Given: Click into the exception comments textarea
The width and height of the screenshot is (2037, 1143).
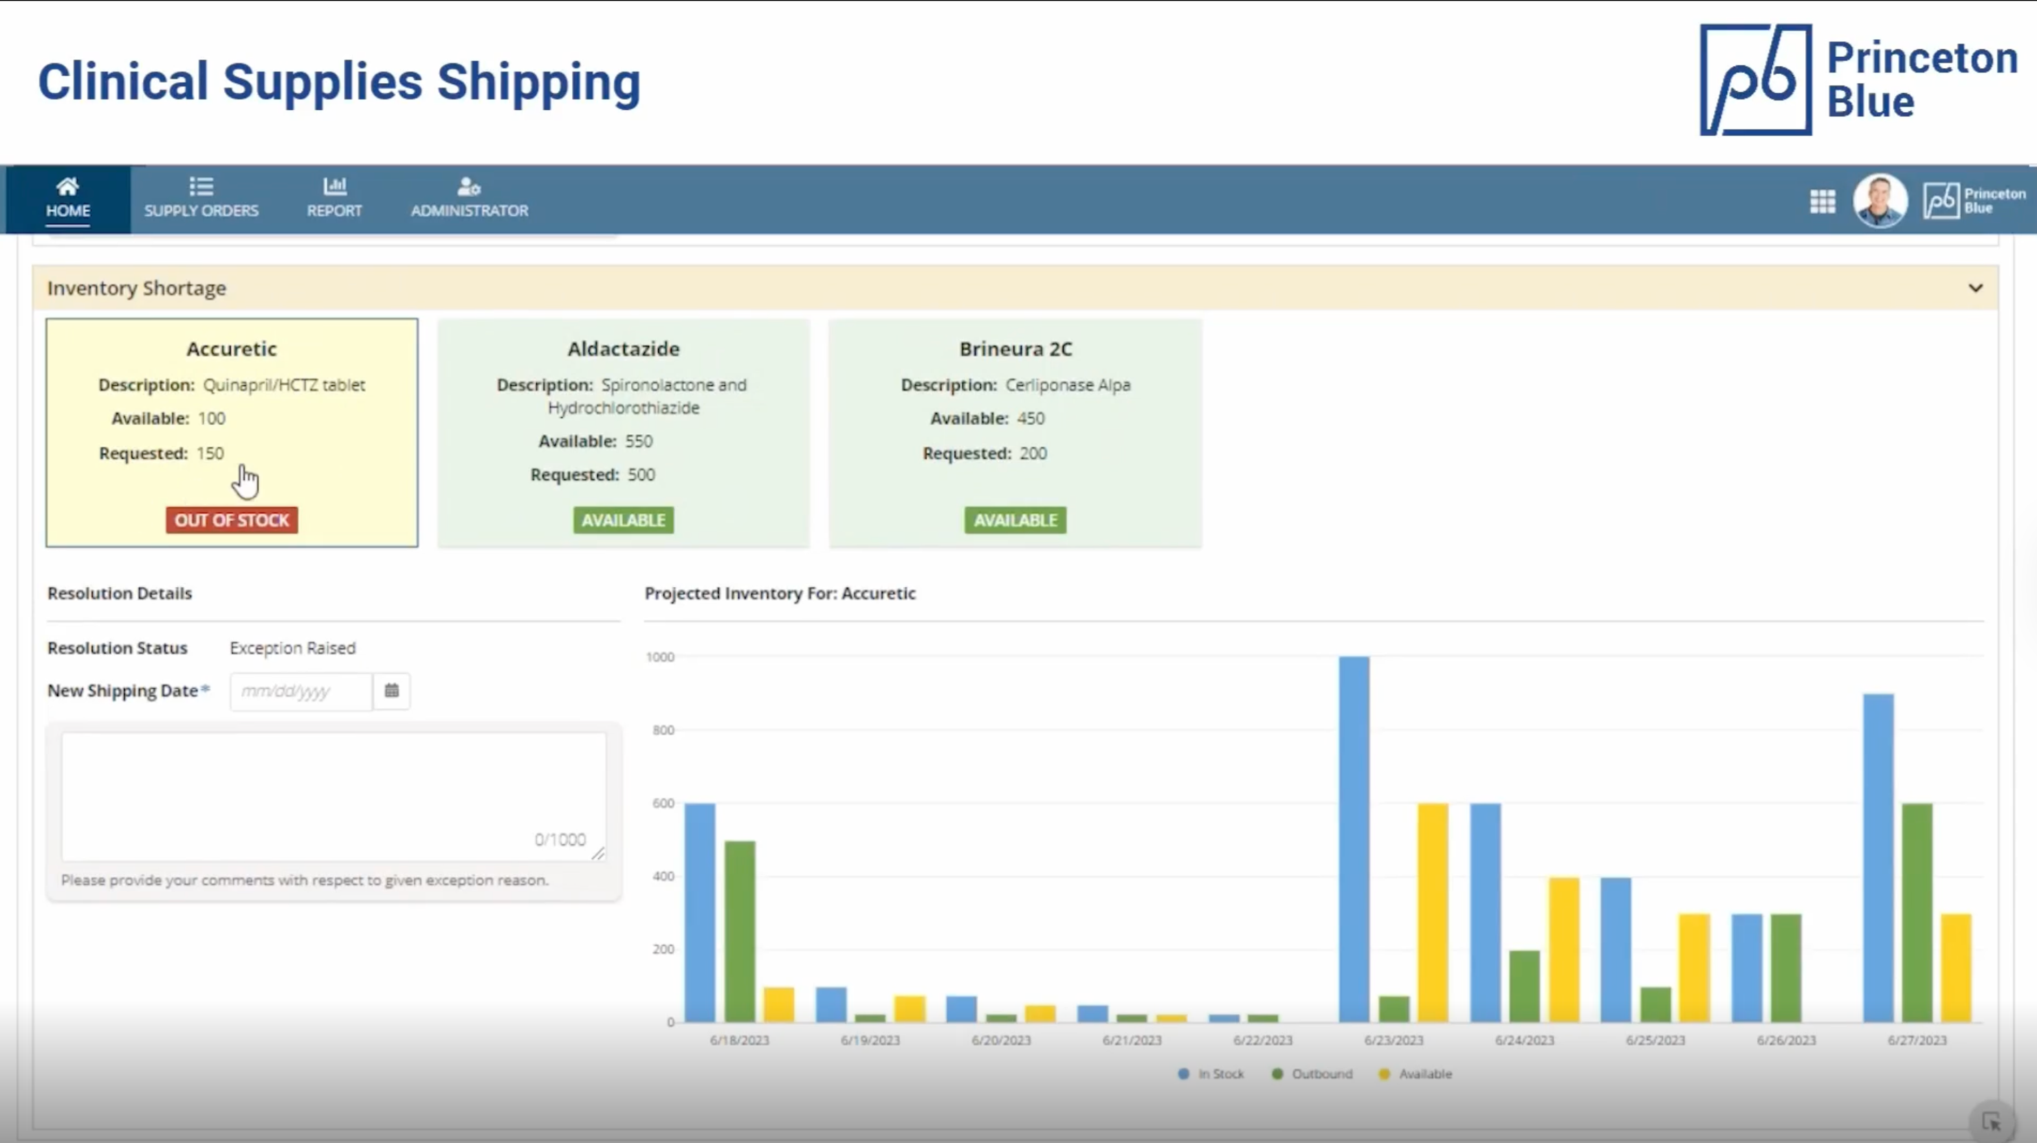Looking at the screenshot, I should 334,796.
